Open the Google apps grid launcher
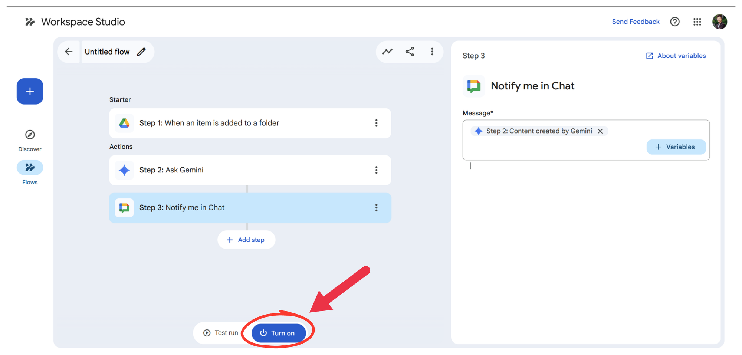 [697, 22]
